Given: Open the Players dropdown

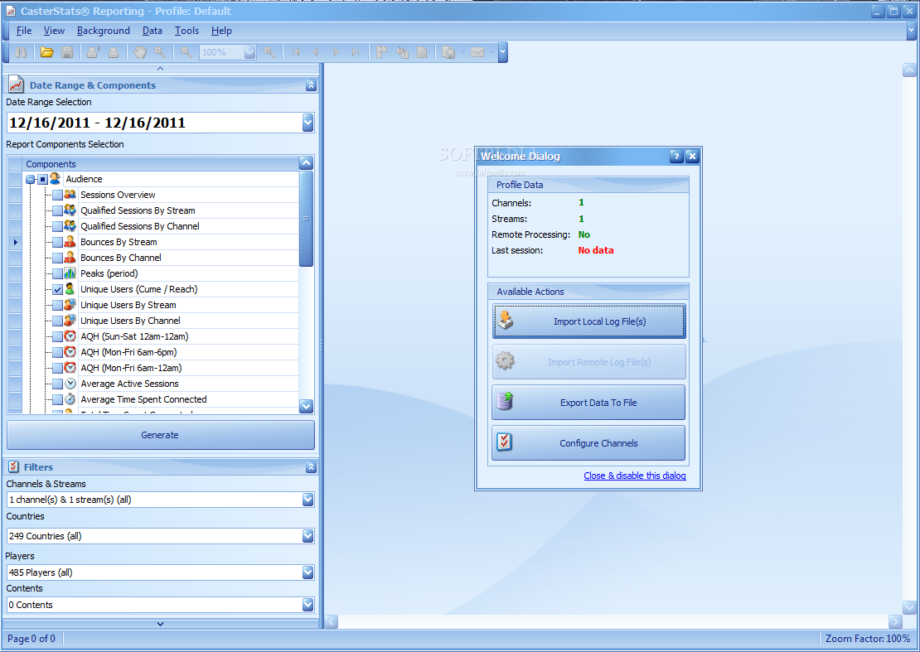Looking at the screenshot, I should tap(308, 572).
